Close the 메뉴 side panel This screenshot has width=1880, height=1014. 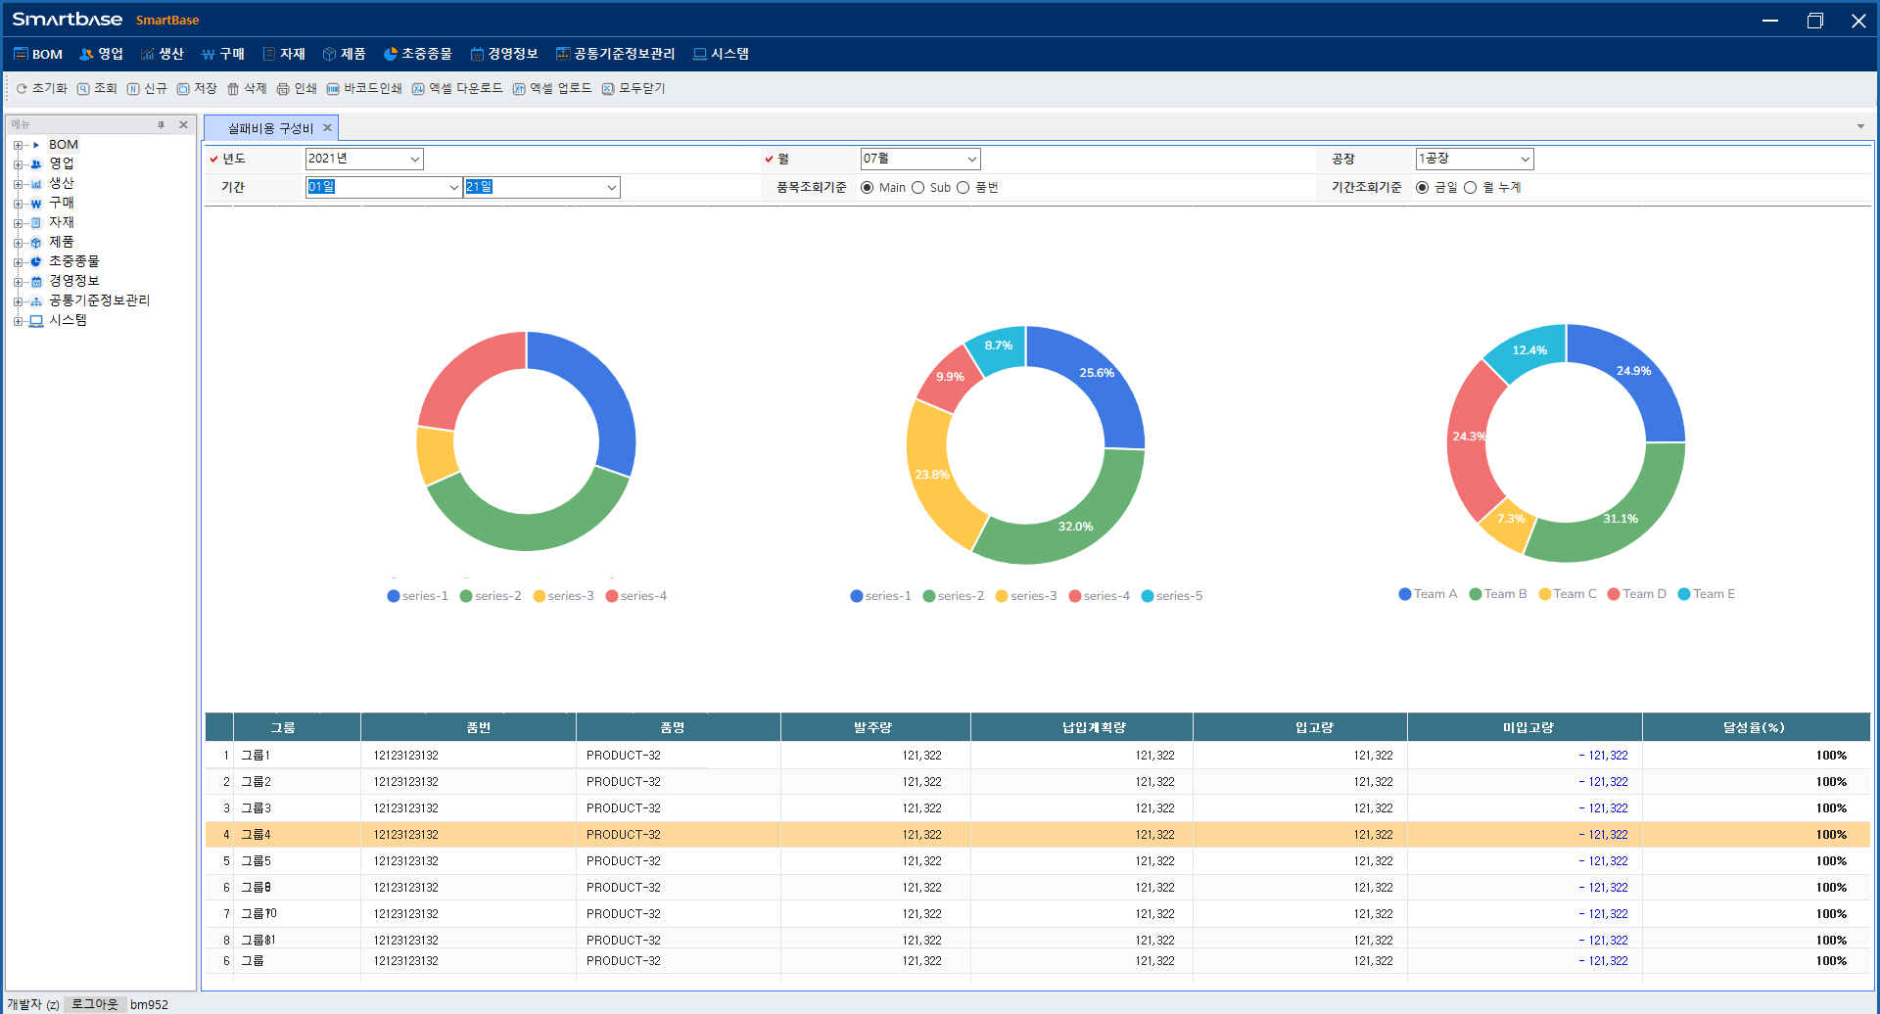point(183,125)
